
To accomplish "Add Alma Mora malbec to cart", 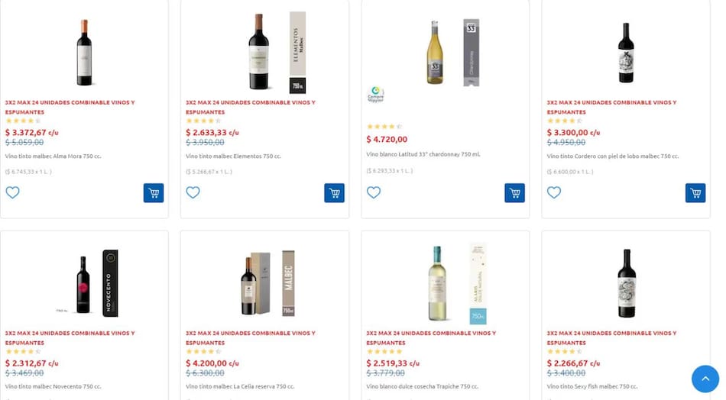I will 154,193.
